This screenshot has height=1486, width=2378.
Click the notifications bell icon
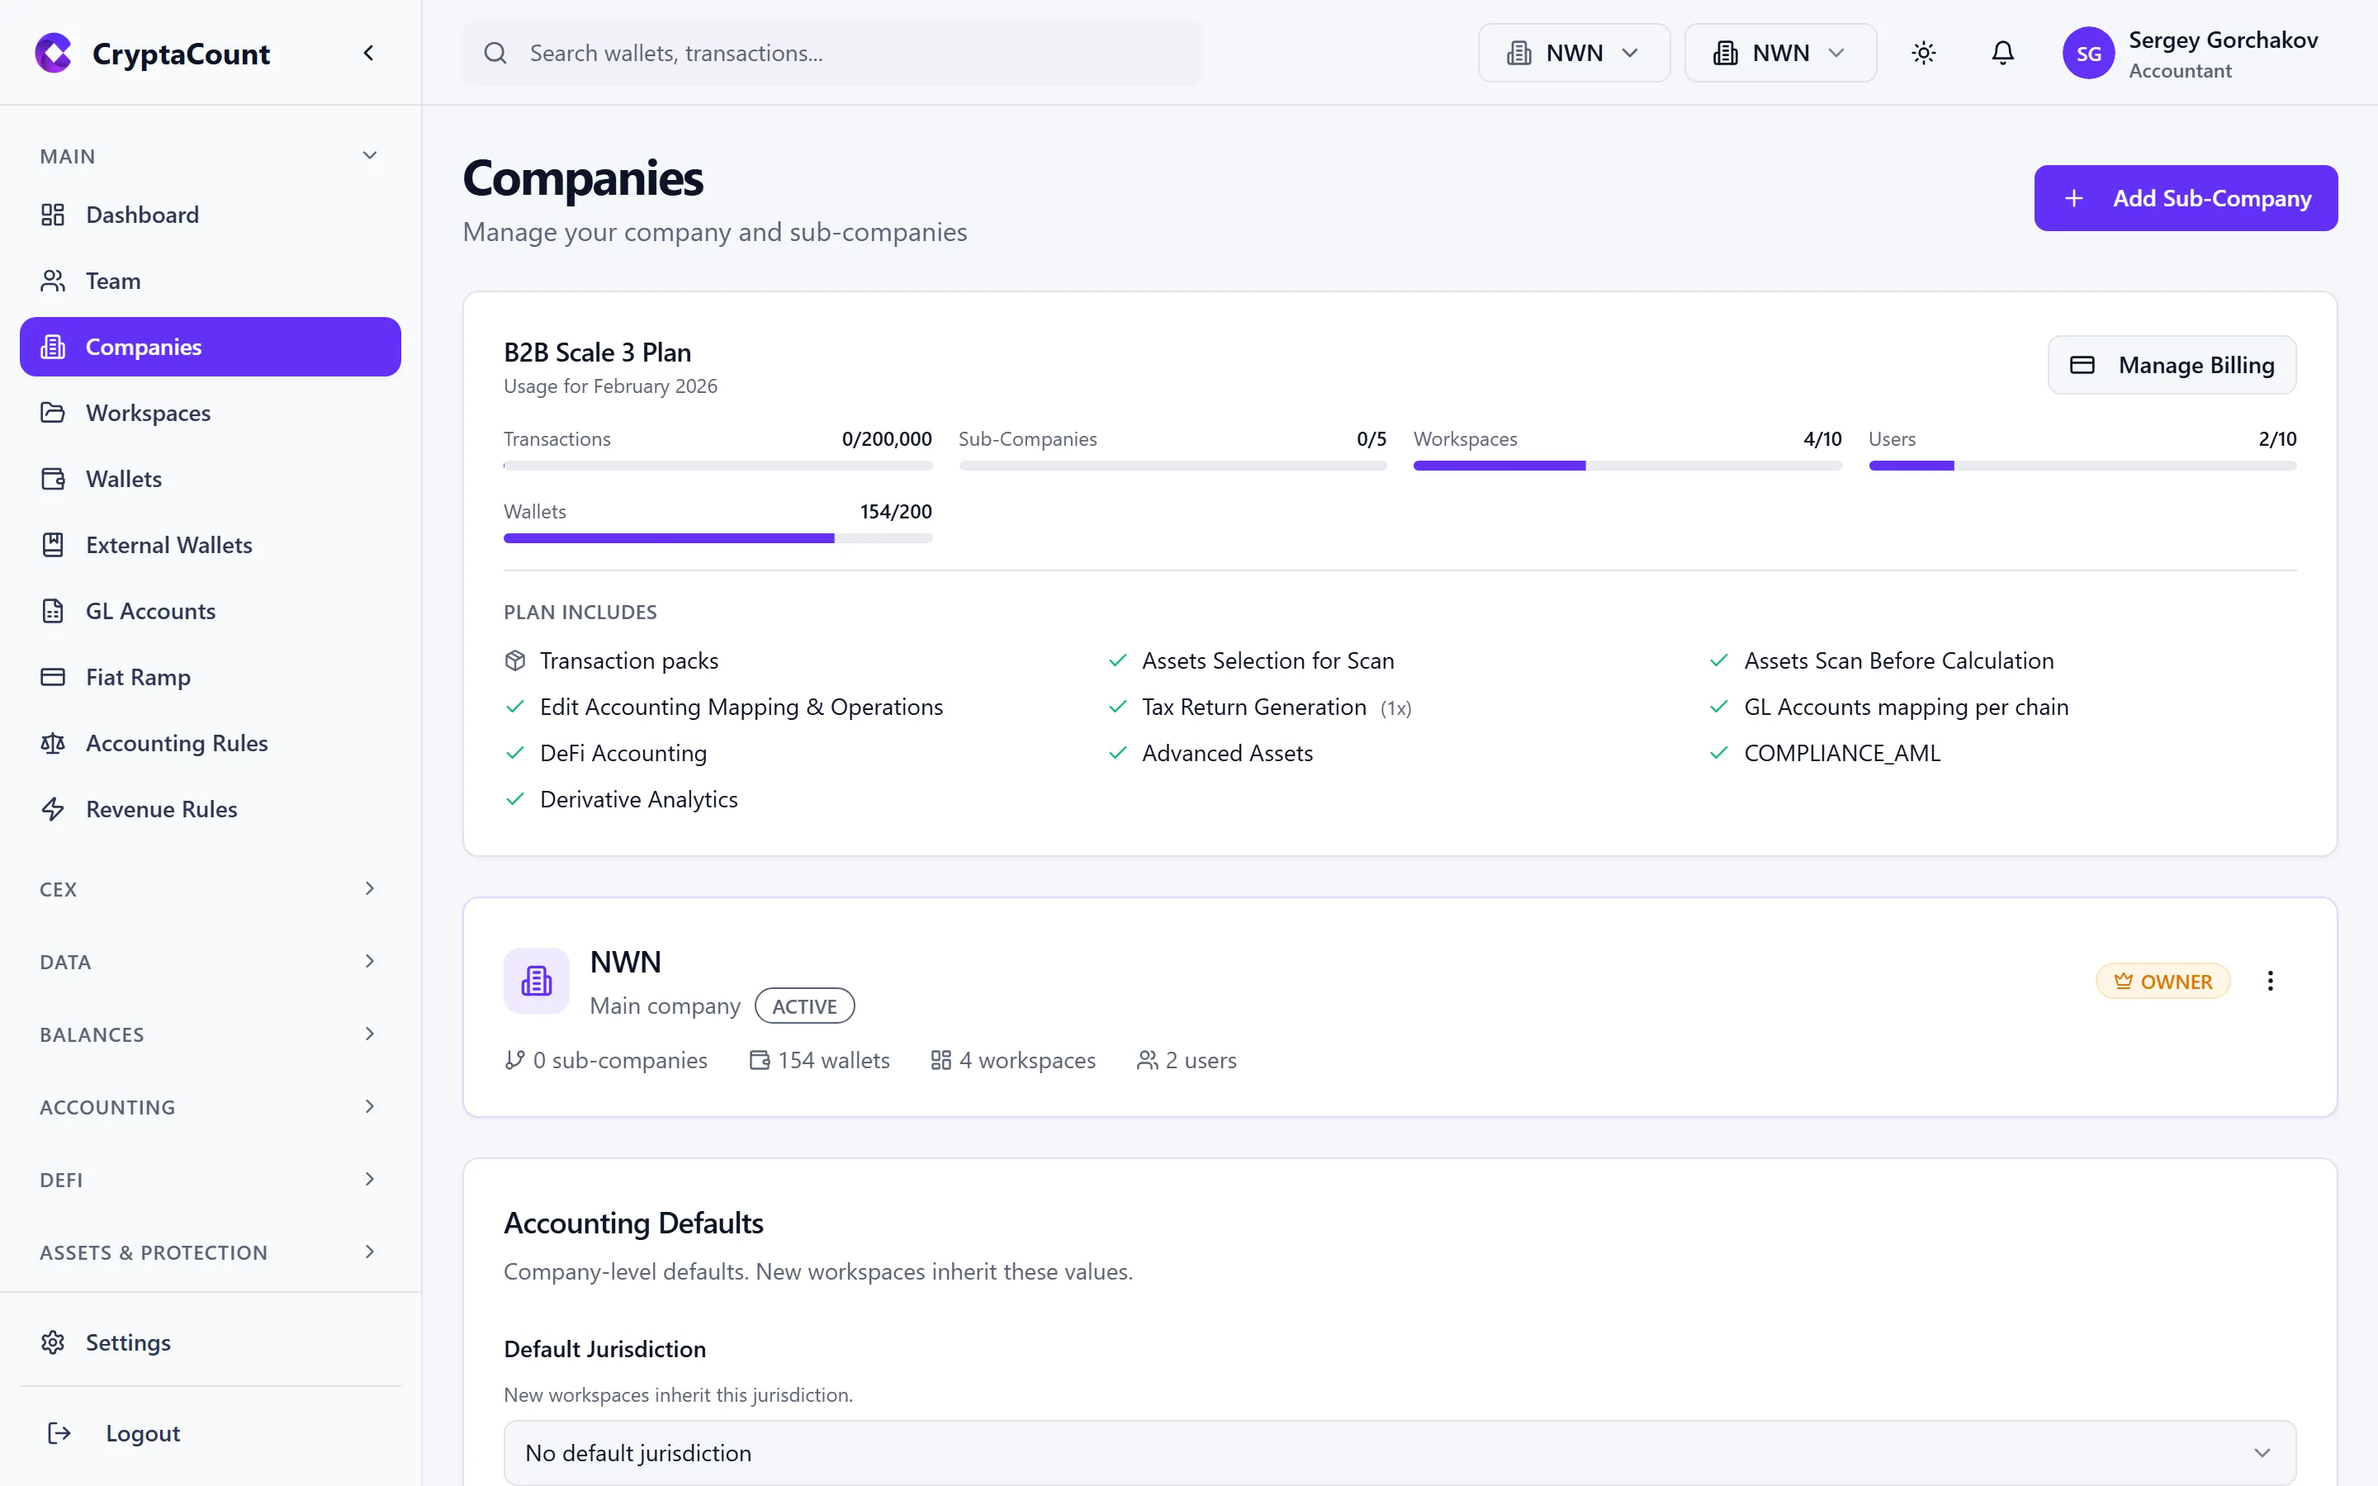[x=2002, y=53]
